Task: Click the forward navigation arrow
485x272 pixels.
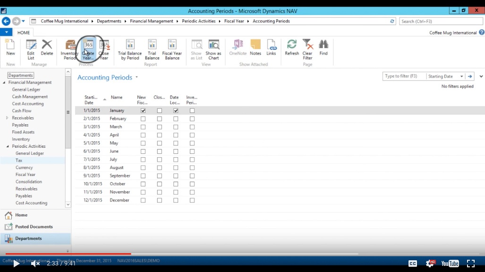Action: (x=16, y=21)
